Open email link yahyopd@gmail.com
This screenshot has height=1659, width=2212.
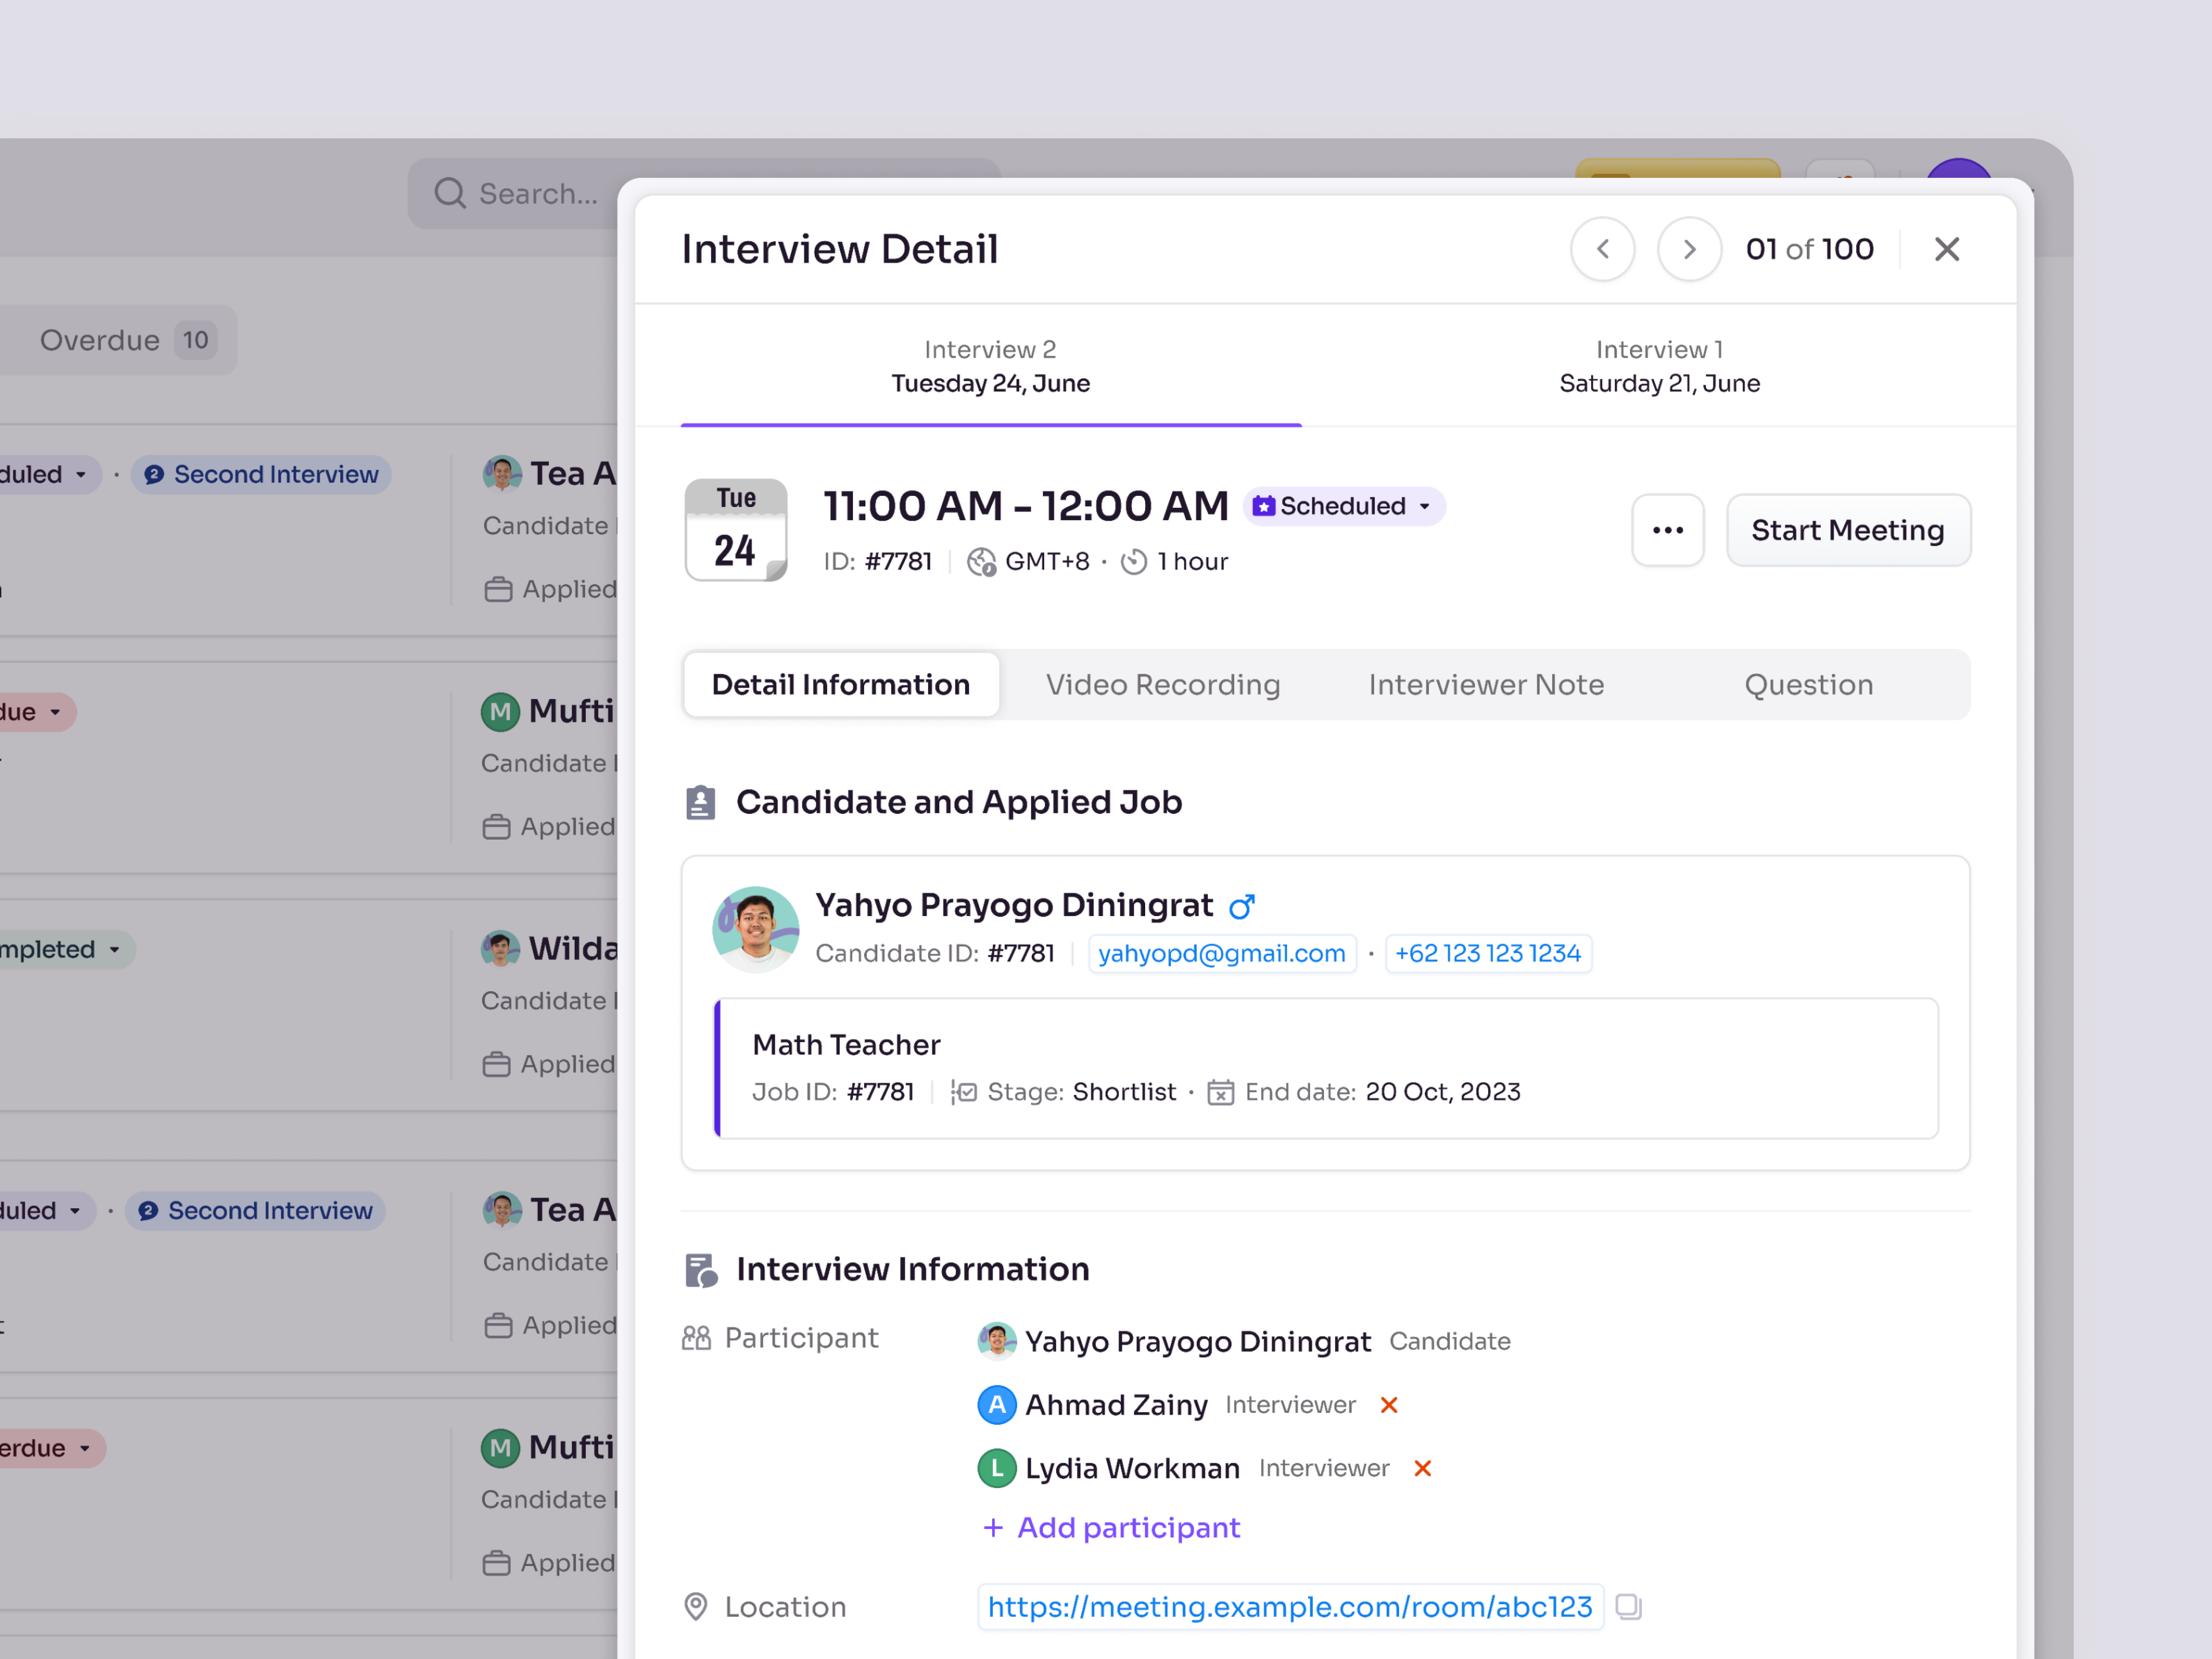[x=1221, y=953]
